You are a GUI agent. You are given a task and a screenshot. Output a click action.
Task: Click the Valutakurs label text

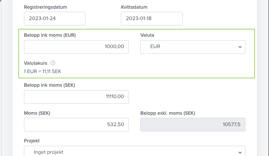35,63
